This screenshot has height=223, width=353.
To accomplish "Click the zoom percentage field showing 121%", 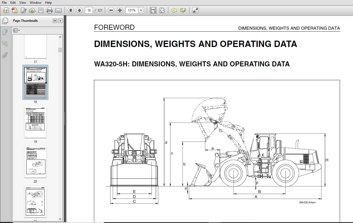I will coord(132,10).
